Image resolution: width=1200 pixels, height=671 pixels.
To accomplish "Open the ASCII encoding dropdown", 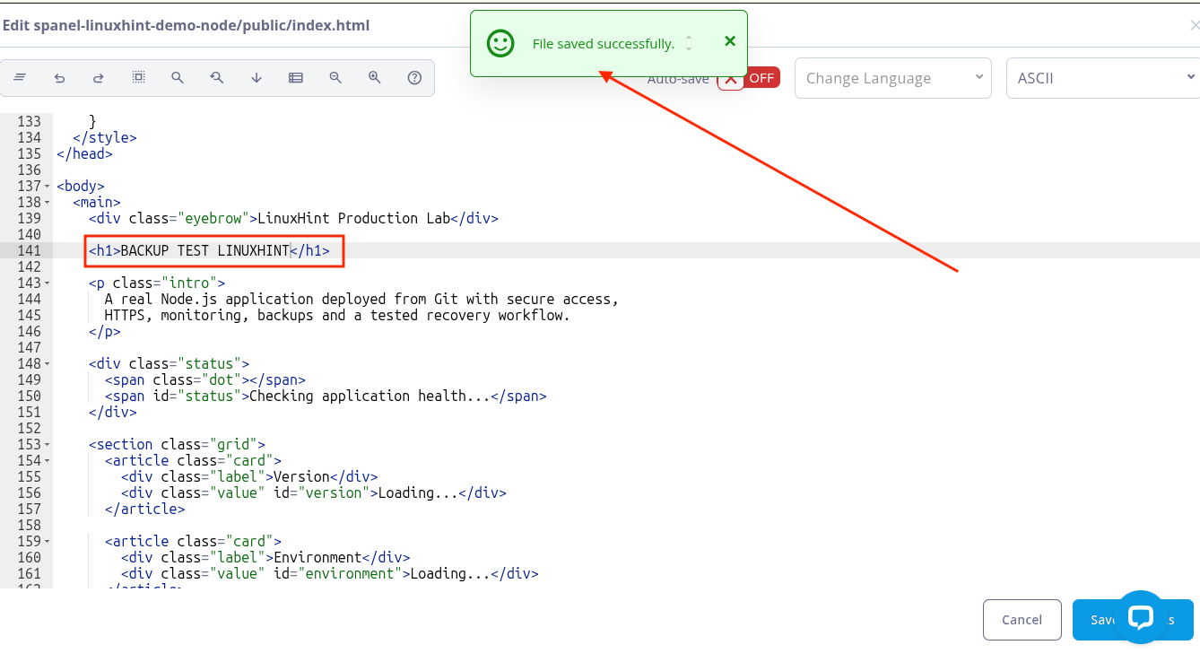I will click(x=1103, y=78).
